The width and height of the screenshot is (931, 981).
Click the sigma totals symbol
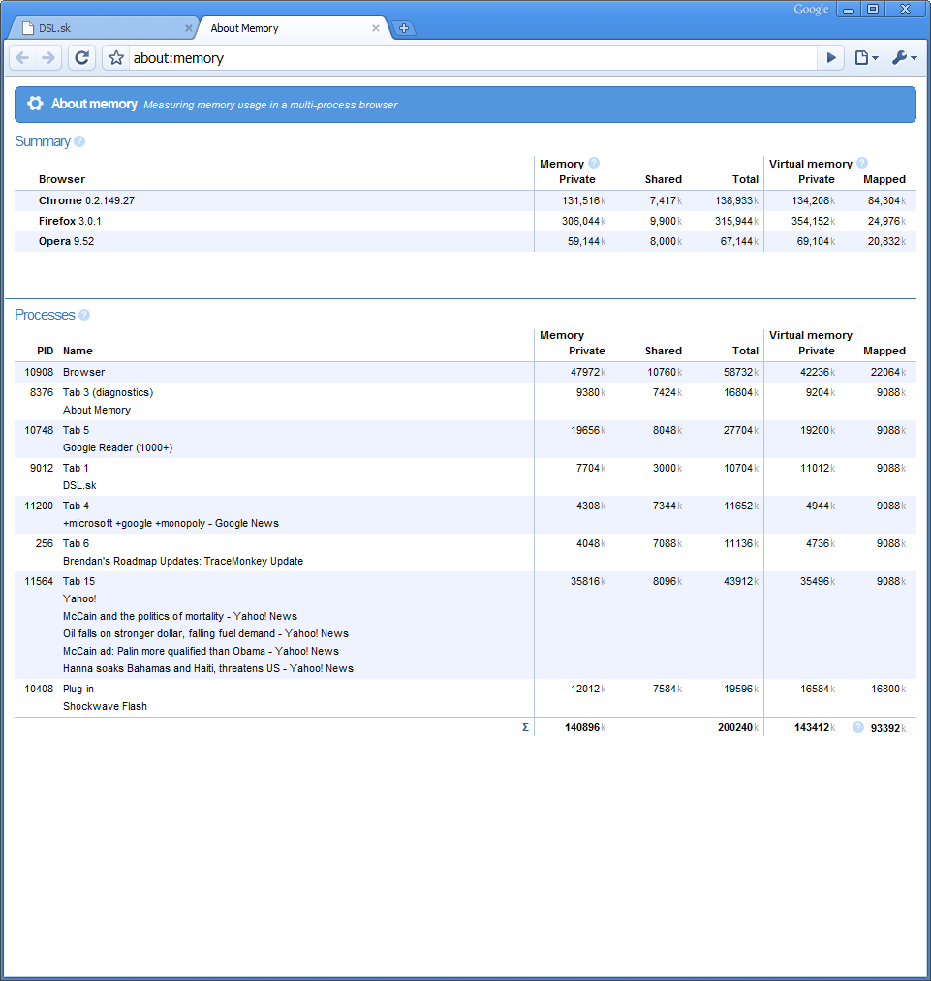pos(525,727)
